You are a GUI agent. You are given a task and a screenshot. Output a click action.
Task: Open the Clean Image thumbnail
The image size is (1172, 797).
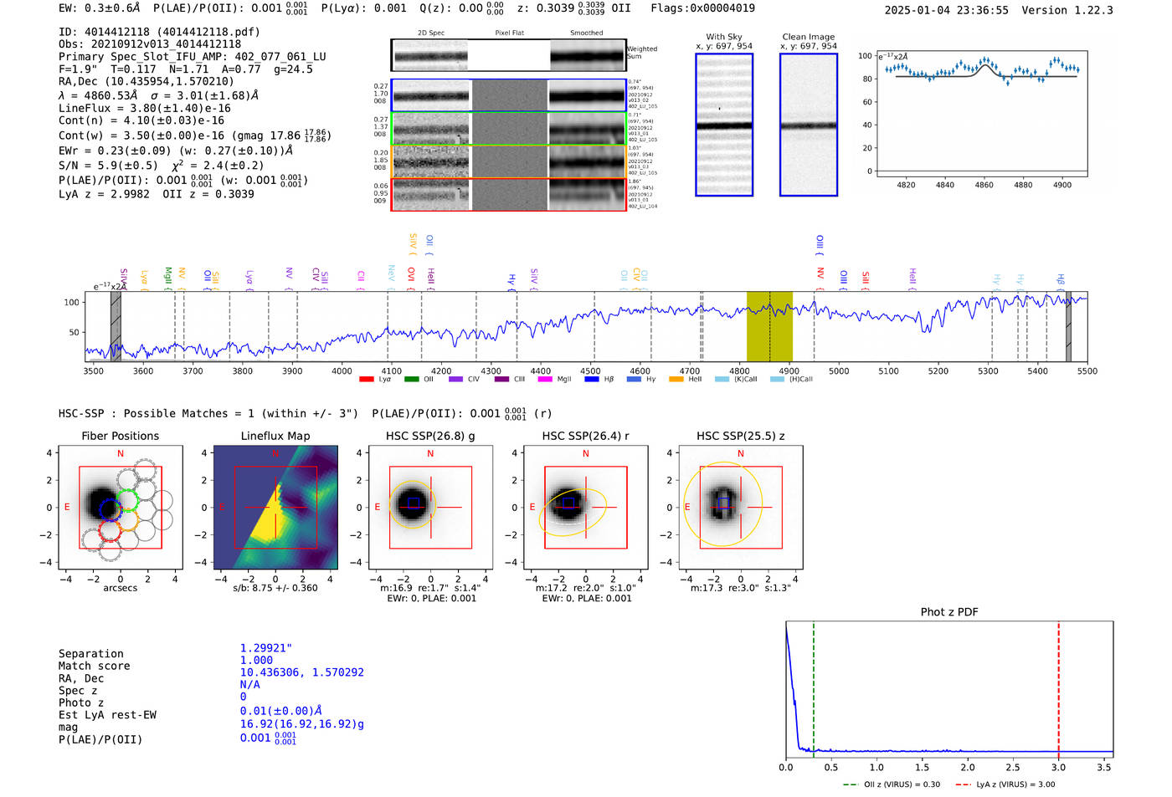[x=809, y=125]
